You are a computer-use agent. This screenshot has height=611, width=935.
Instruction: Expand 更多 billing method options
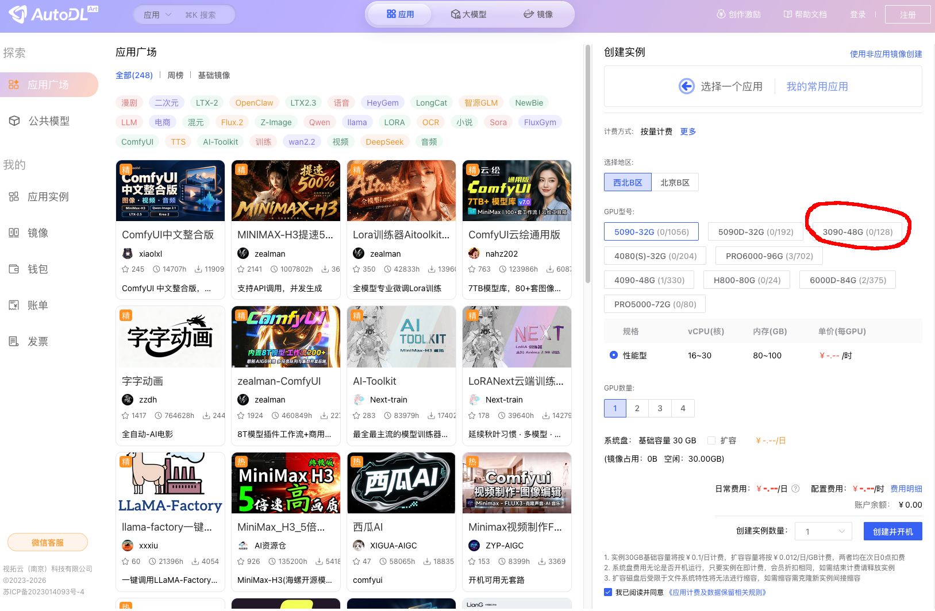pyautogui.click(x=688, y=132)
